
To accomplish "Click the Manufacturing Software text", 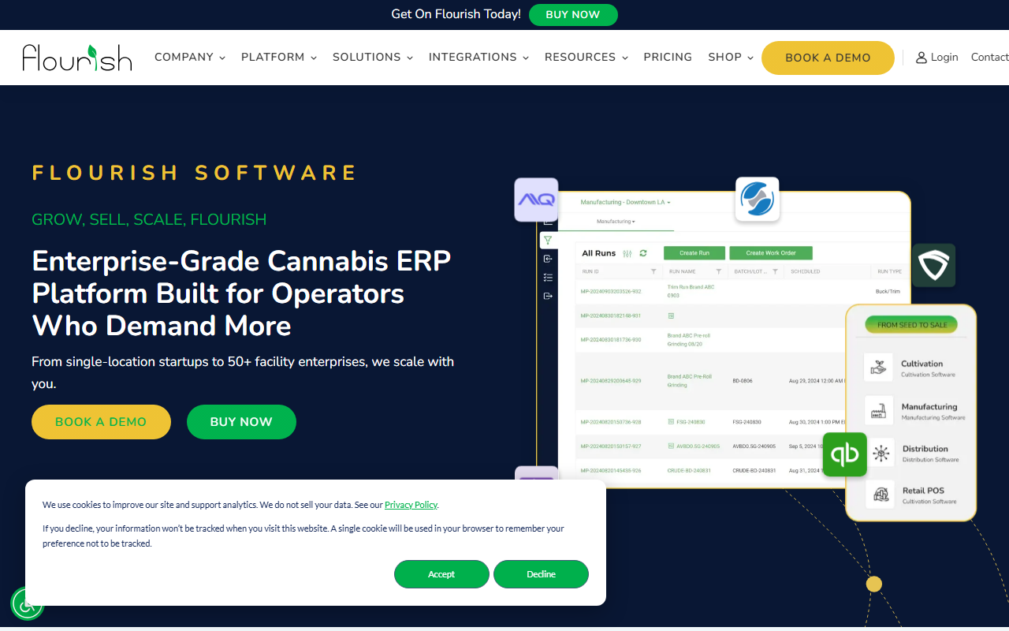I will [933, 418].
